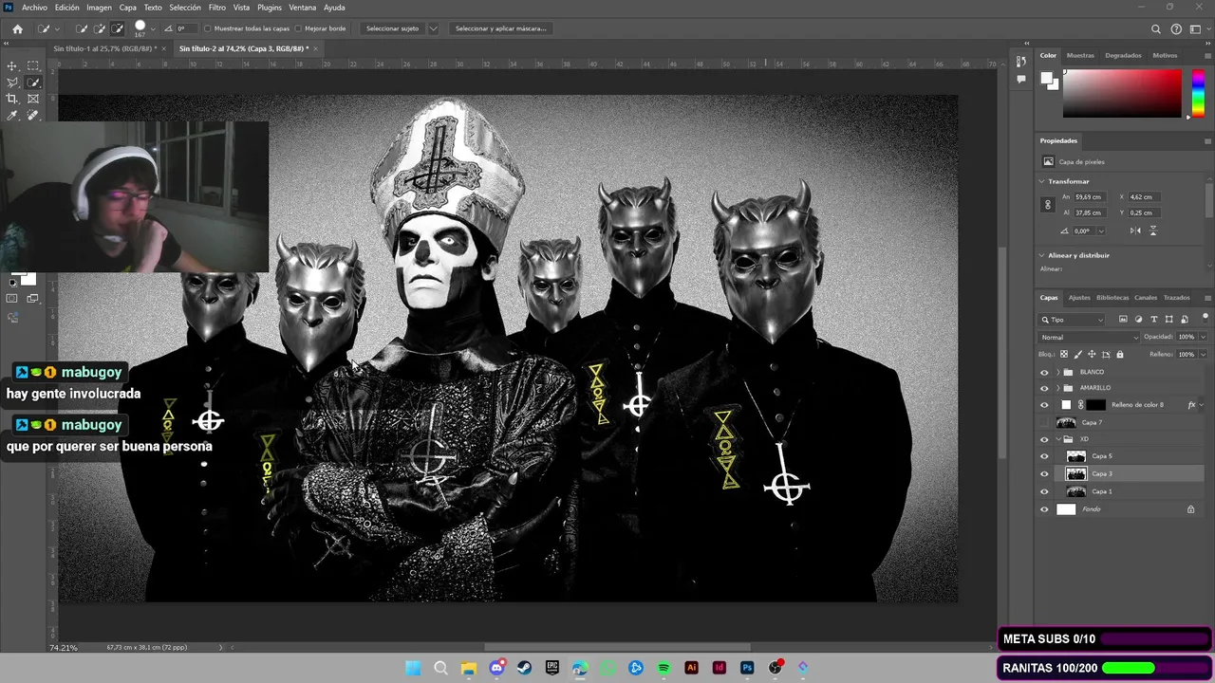Hide the AMARILLO group

click(1044, 388)
